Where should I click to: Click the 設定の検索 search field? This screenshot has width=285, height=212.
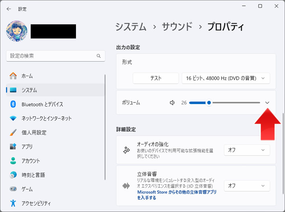pos(56,56)
